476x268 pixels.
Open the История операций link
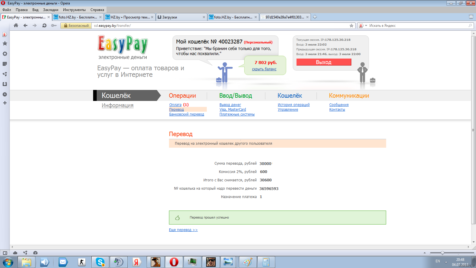pyautogui.click(x=294, y=105)
